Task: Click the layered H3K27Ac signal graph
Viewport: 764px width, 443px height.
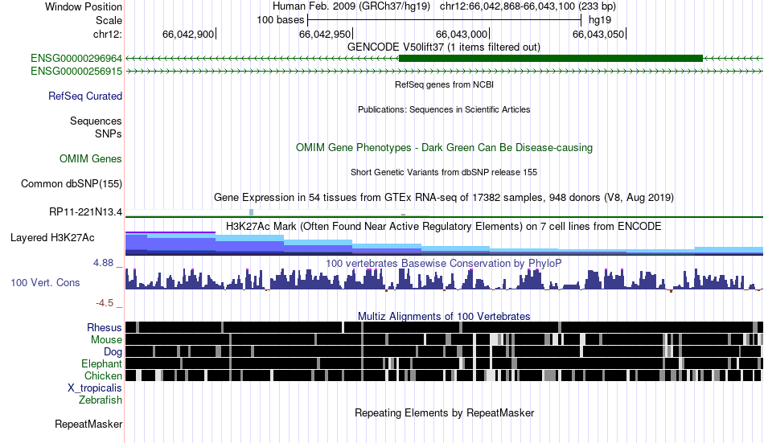Action: tap(444, 244)
